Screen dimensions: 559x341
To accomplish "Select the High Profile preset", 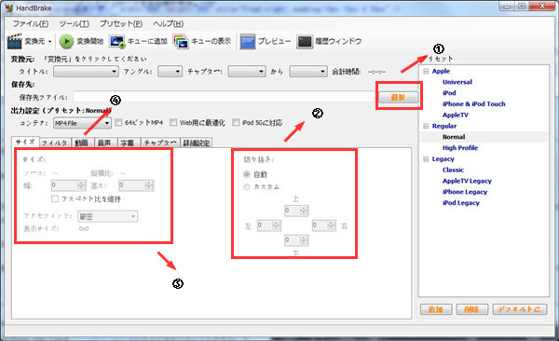I will 460,148.
